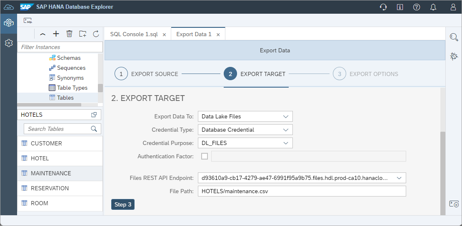Click the Filter Instances field

60,47
